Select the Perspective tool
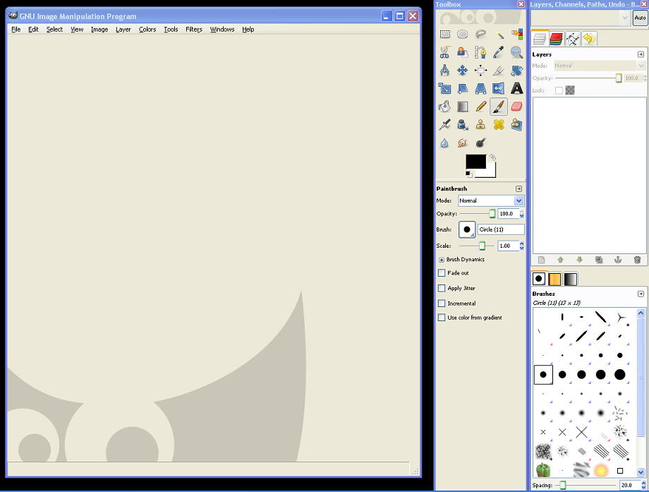Screen dimensions: 649x492 tap(480, 88)
